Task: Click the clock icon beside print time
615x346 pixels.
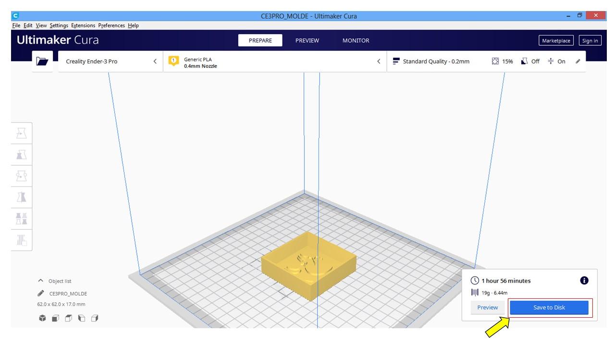Action: tap(475, 281)
